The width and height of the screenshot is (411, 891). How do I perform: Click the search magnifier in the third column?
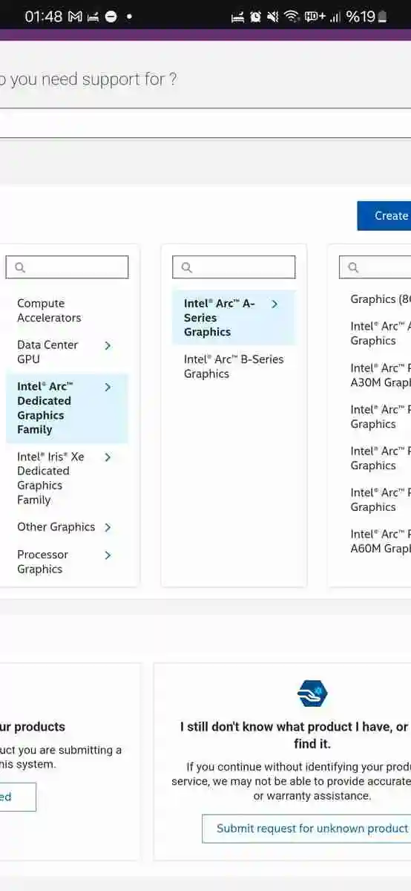coord(353,267)
